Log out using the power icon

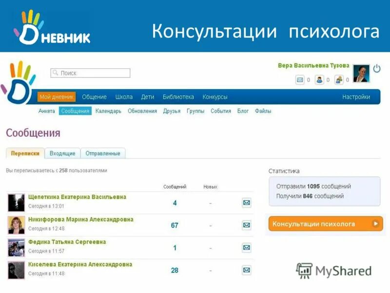[376, 68]
